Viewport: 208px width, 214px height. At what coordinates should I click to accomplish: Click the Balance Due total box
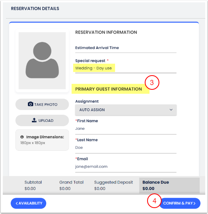tap(169, 186)
